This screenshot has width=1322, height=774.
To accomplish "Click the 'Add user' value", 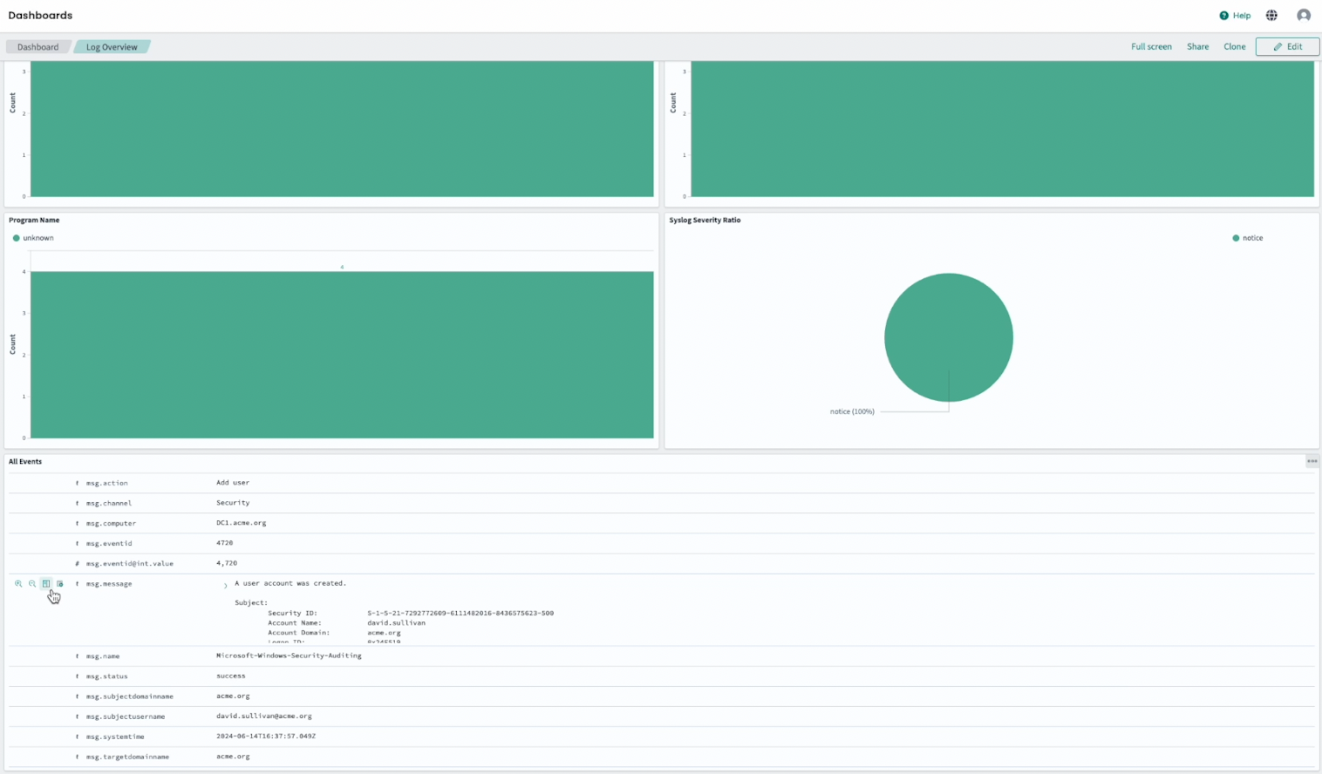I will pyautogui.click(x=233, y=483).
